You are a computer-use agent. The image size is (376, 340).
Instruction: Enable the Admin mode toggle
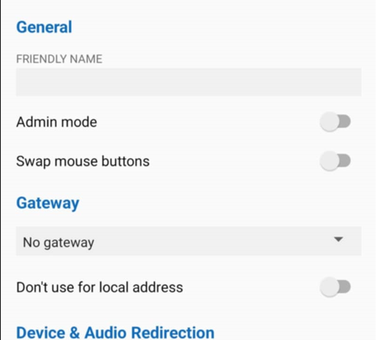(x=335, y=121)
